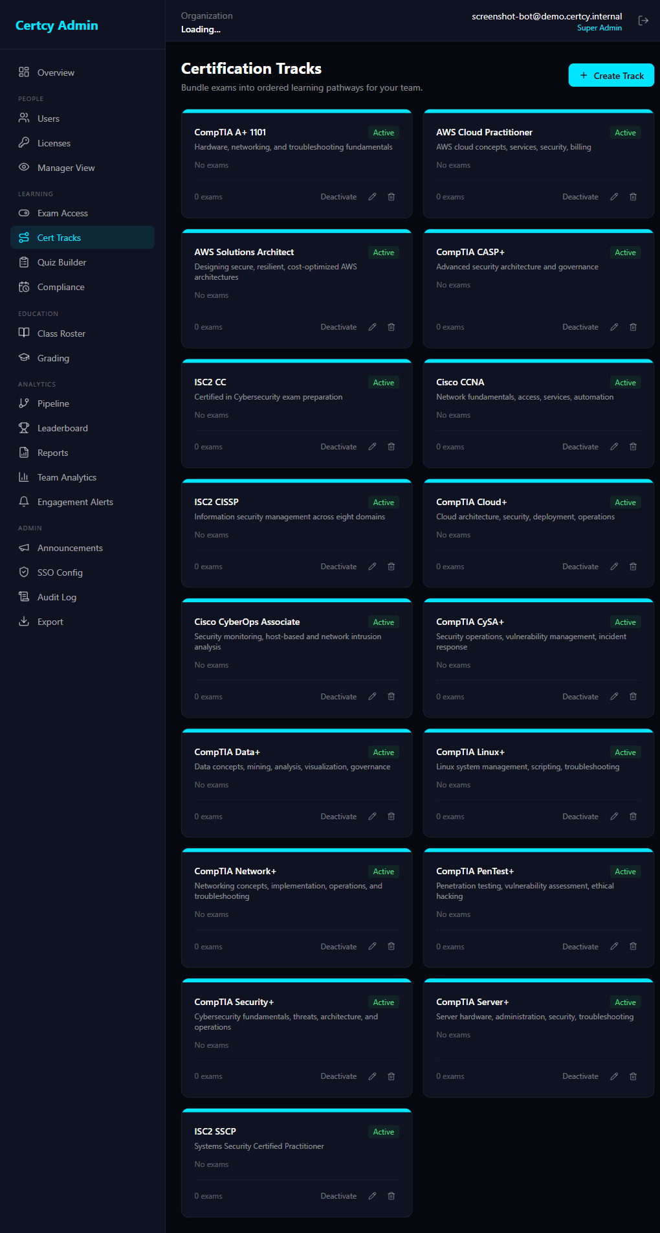The image size is (660, 1233).
Task: Delete the AWS Cloud Practitioner track
Action: point(633,197)
